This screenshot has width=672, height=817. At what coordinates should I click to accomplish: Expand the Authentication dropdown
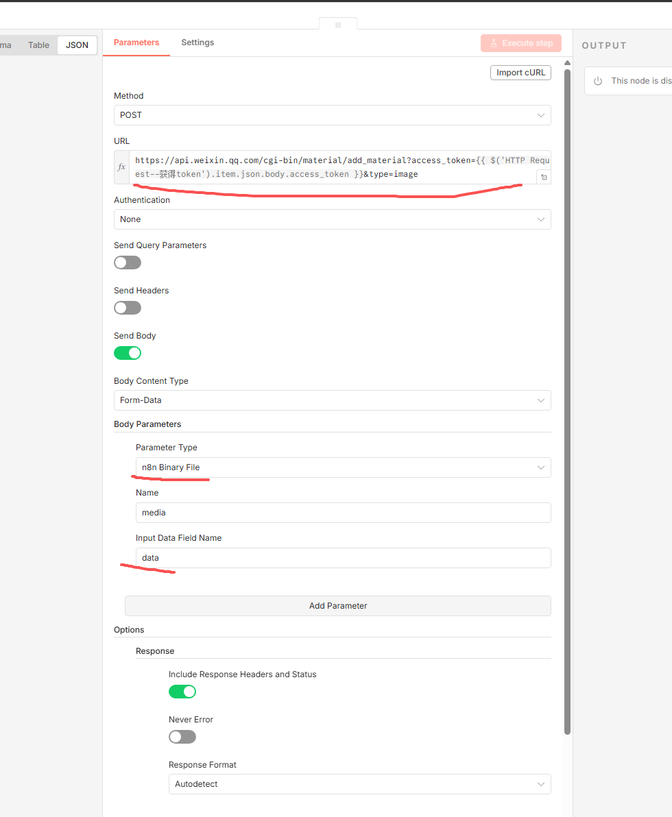(x=332, y=219)
